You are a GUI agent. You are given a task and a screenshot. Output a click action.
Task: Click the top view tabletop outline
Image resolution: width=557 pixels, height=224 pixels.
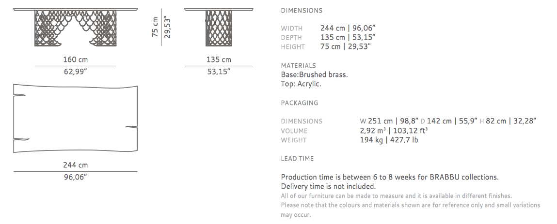[x=75, y=119]
